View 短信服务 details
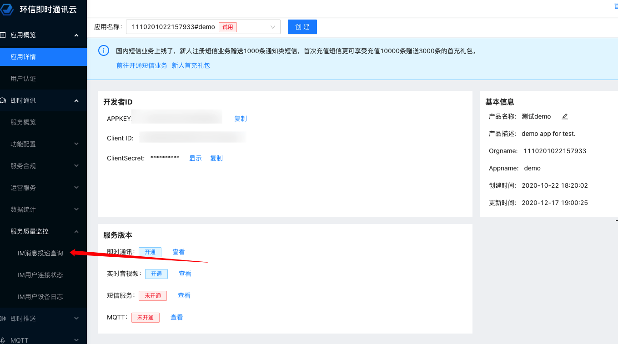This screenshot has width=618, height=344. tap(184, 295)
